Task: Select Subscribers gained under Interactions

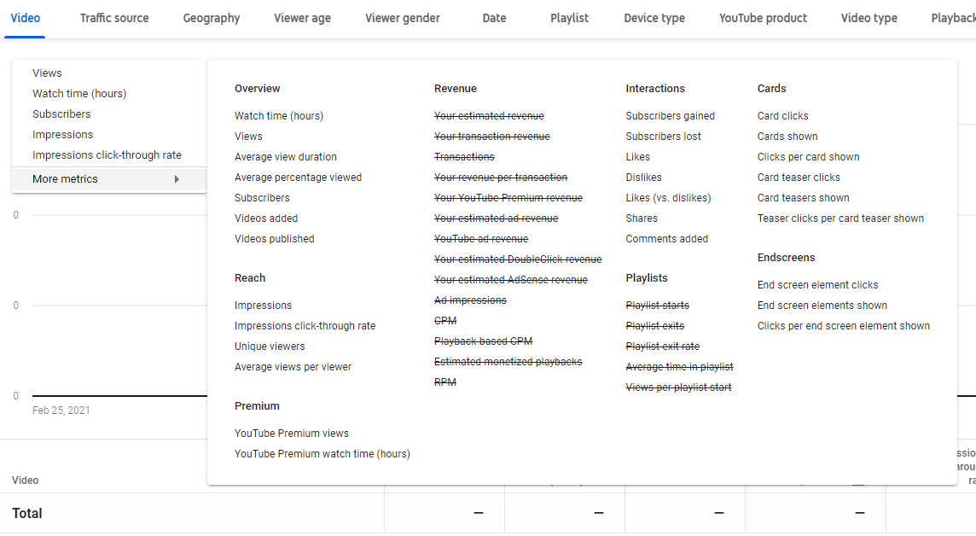Action: click(671, 115)
